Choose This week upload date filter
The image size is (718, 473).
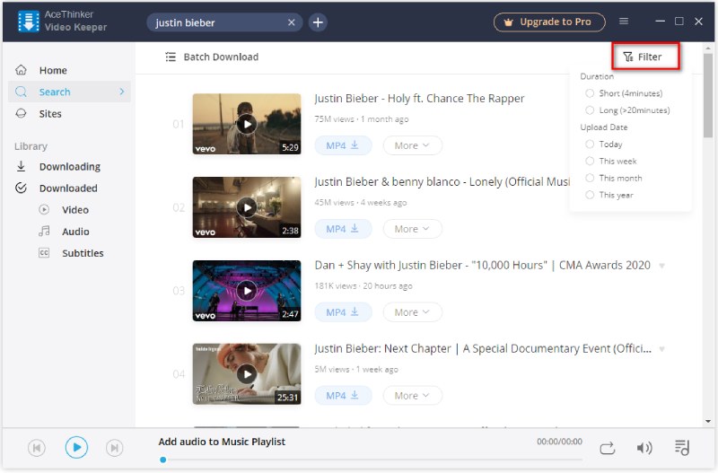[611, 162]
